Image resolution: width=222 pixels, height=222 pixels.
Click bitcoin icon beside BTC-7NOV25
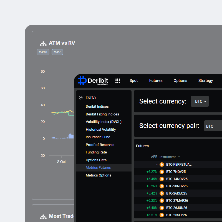click(162, 172)
